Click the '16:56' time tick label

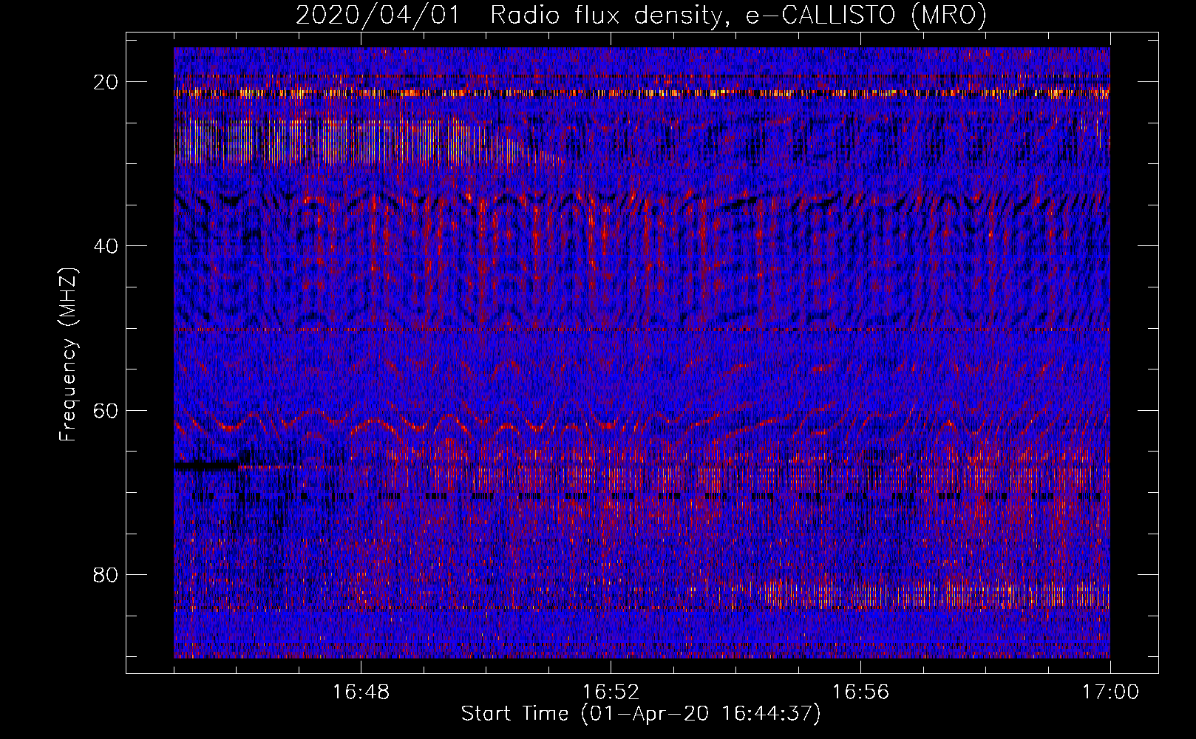[x=860, y=692]
